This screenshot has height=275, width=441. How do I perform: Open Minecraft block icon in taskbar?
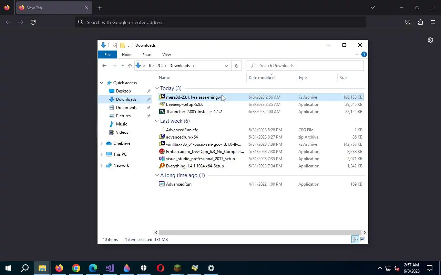pyautogui.click(x=177, y=268)
